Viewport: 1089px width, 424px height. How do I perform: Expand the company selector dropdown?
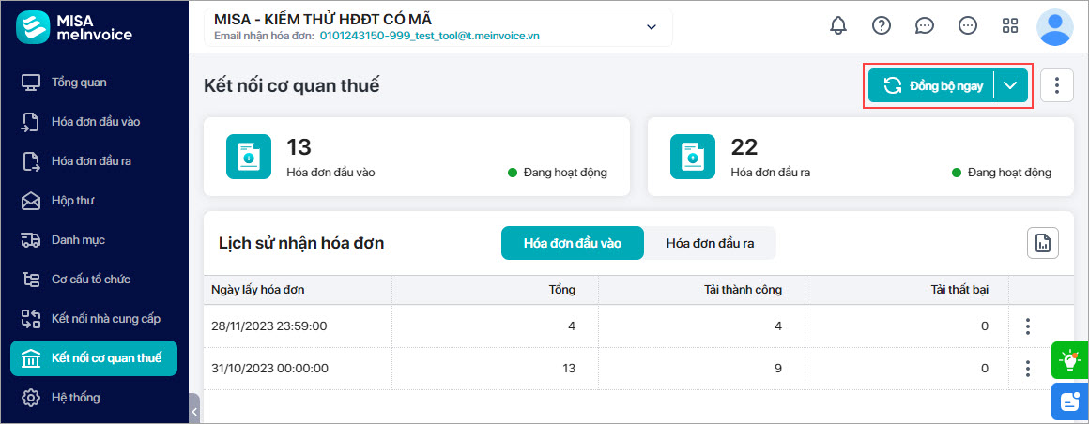tap(652, 27)
